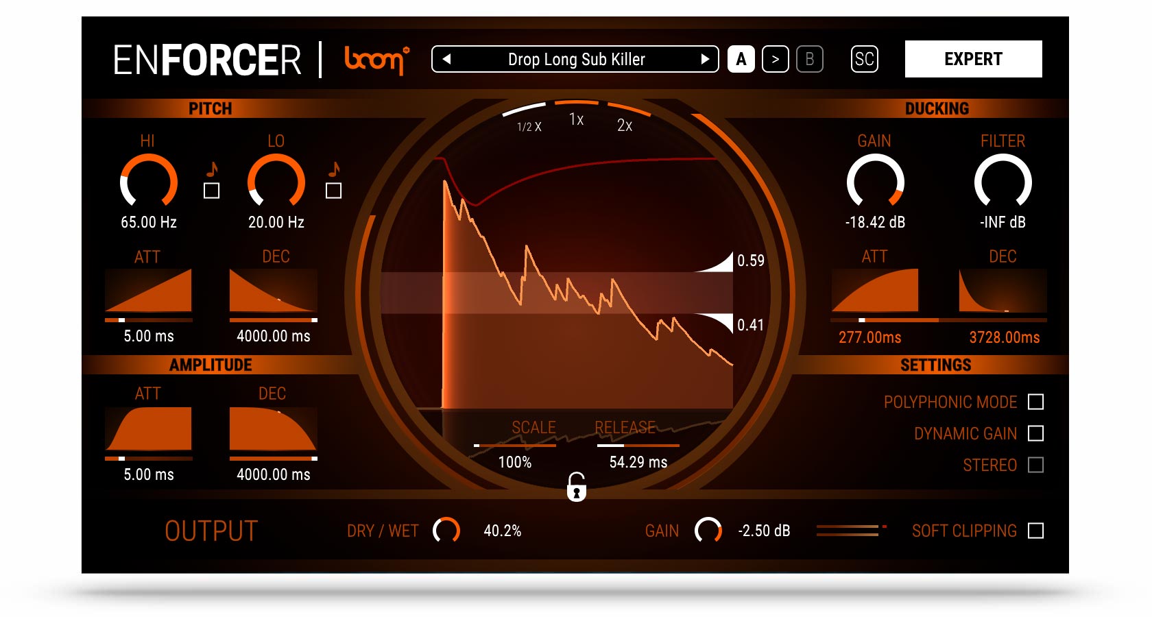Toggle the padlock icon
Screen dimensions: 1152x617
(577, 487)
